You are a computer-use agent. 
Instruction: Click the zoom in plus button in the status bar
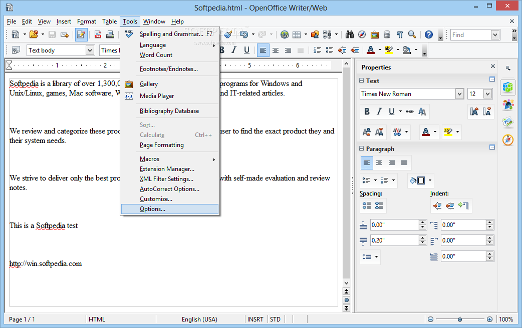click(x=489, y=319)
